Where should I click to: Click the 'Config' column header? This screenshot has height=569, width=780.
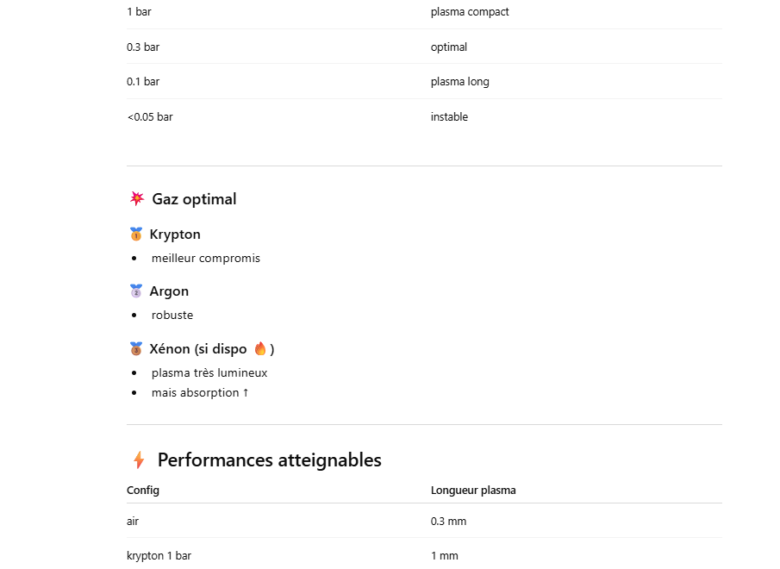coord(143,491)
